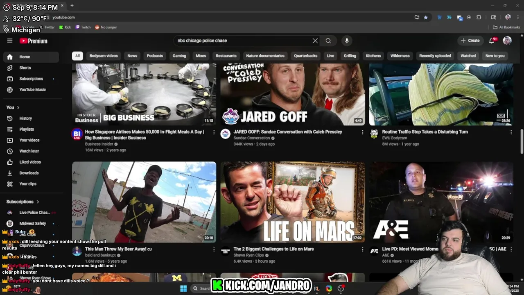Select the Grilling filter chip
This screenshot has width=524, height=295.
point(350,56)
